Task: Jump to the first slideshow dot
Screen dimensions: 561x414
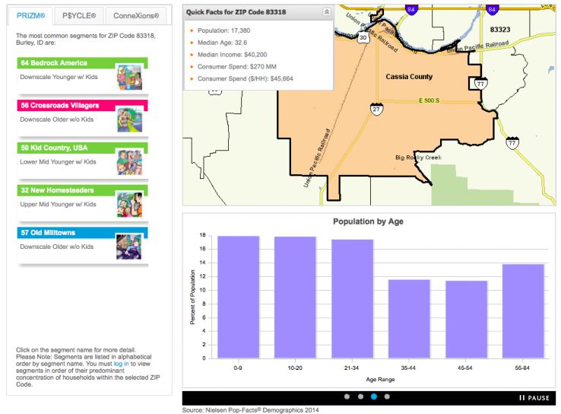Action: (x=347, y=396)
